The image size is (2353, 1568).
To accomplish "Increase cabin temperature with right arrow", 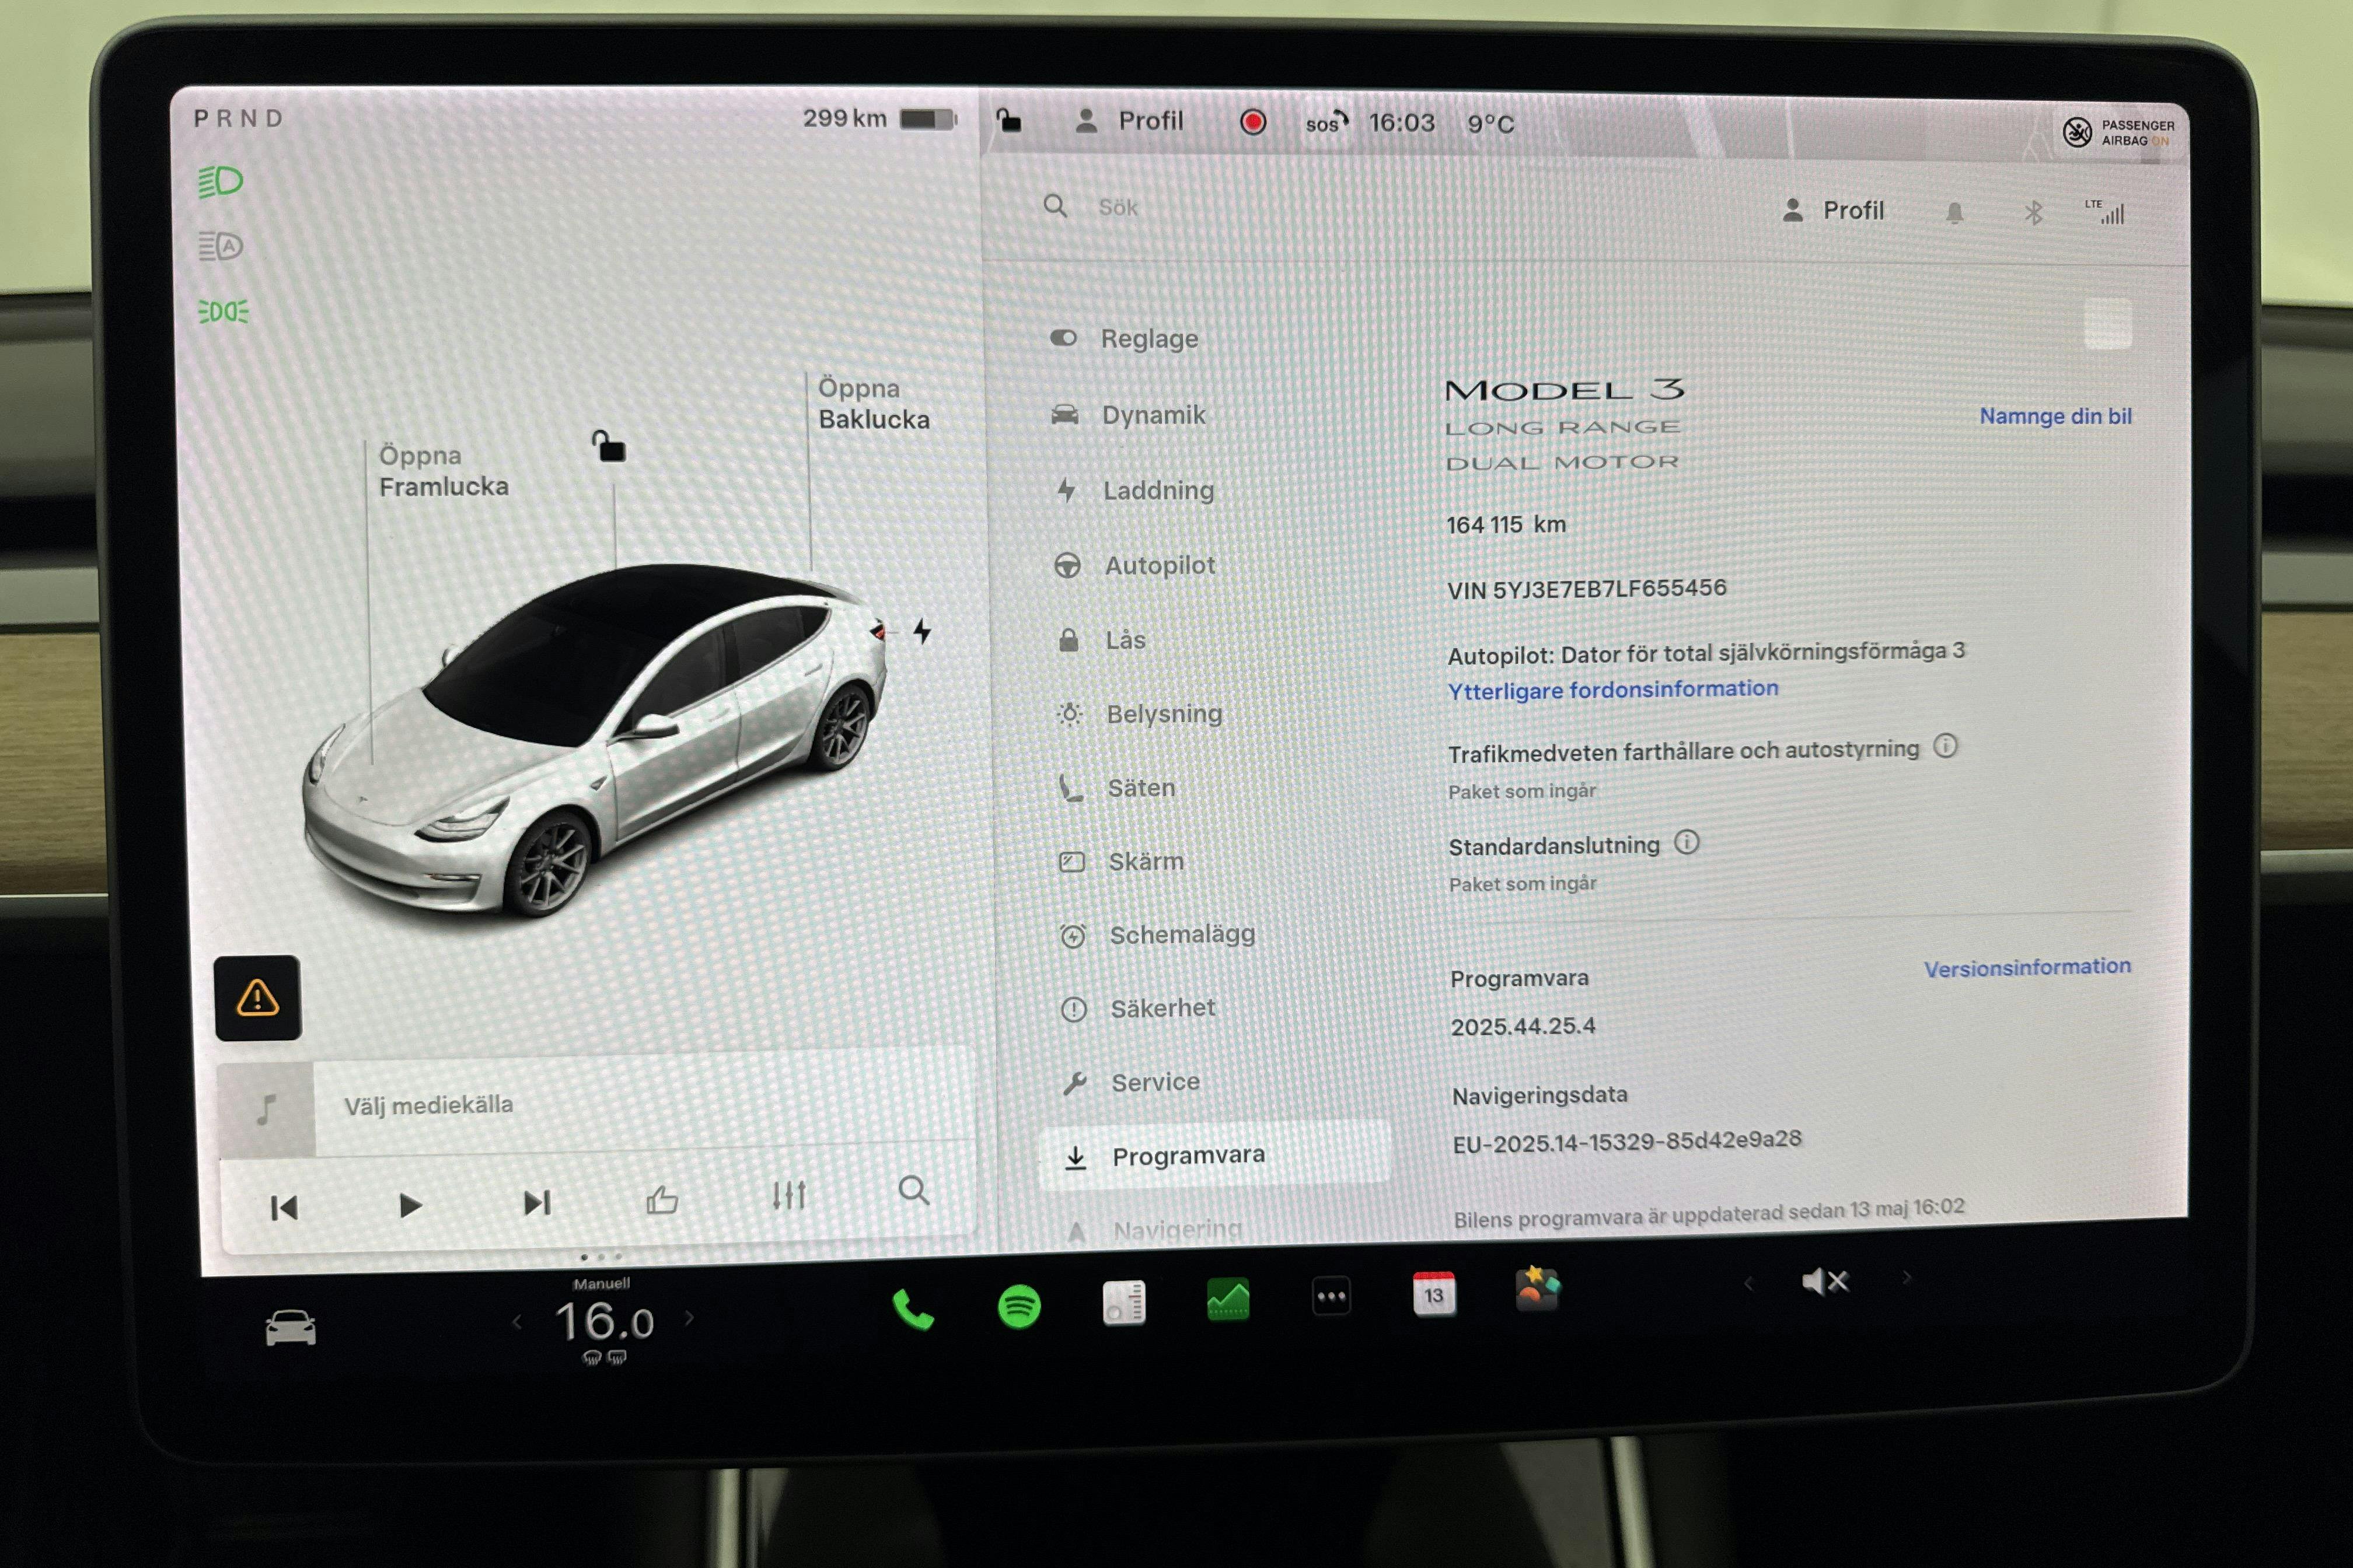I will 689,1318.
